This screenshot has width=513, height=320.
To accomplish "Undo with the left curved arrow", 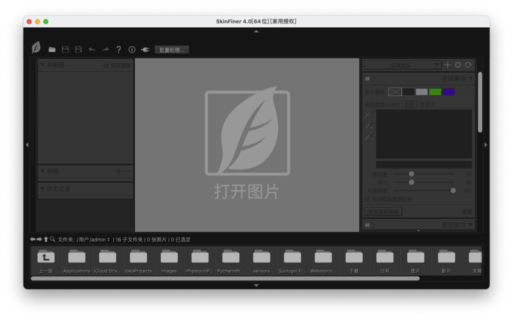I will click(92, 49).
